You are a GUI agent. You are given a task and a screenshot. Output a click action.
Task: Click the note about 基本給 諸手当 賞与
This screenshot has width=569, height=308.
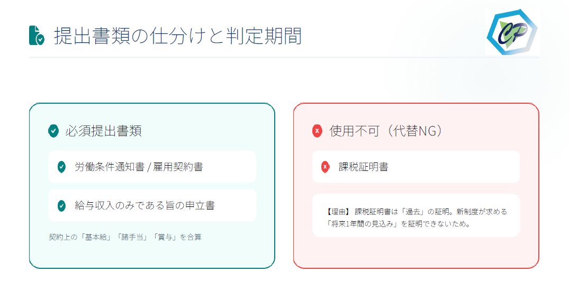click(125, 237)
